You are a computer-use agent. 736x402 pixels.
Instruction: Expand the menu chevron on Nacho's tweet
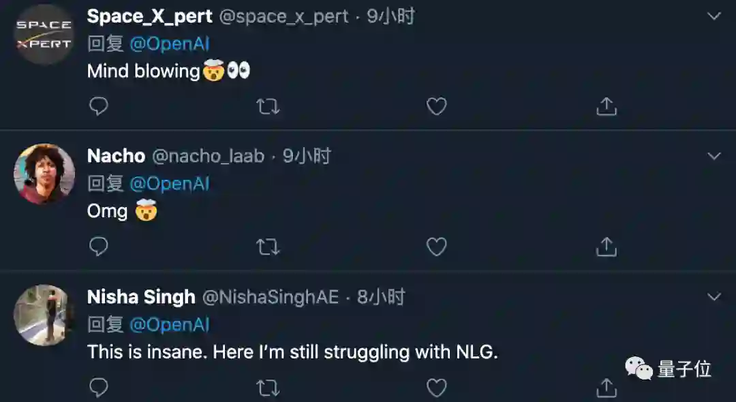pos(714,156)
